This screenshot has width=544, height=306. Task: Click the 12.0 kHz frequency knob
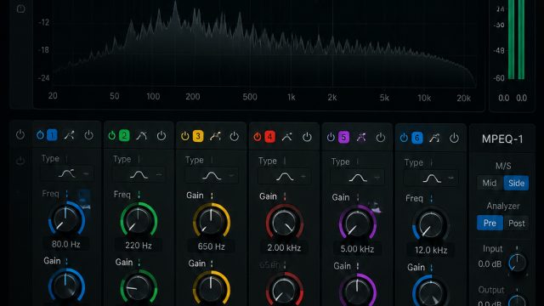pyautogui.click(x=431, y=225)
